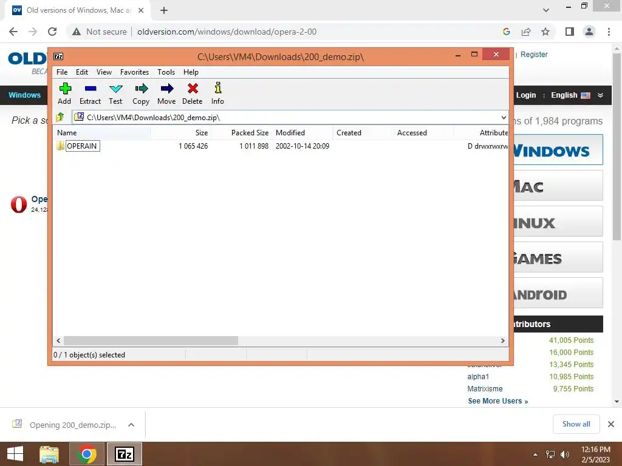The height and width of the screenshot is (466, 622).
Task: Open Chrome side panel icon
Action: click(x=570, y=32)
